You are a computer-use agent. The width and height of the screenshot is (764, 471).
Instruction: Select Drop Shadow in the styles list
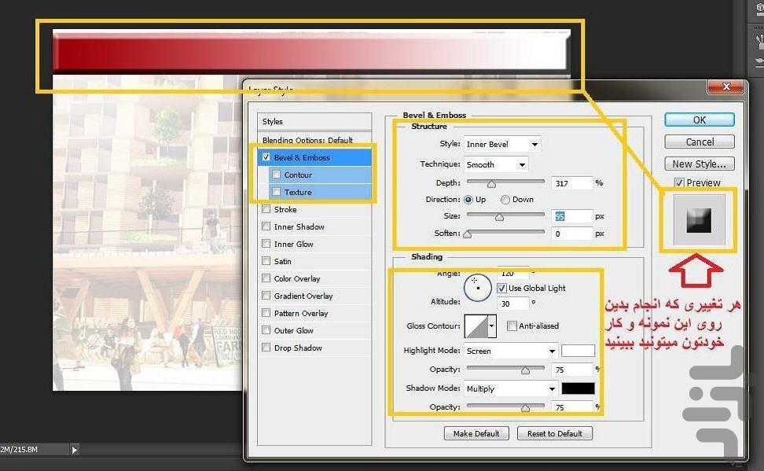pos(298,348)
